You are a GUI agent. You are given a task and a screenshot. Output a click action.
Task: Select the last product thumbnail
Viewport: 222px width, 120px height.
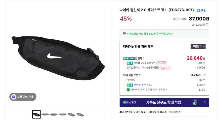tap(80, 114)
